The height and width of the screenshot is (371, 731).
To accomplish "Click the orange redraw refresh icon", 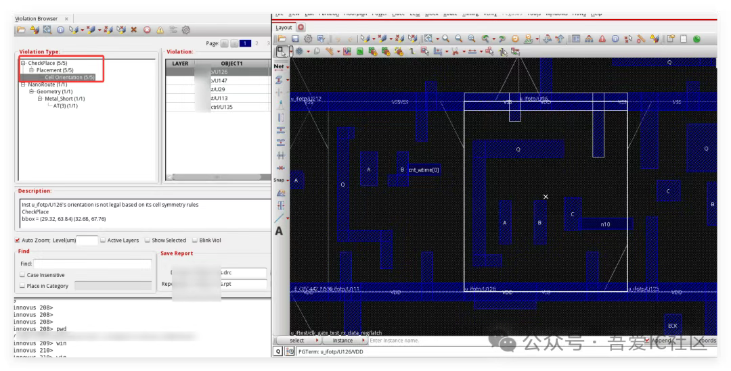I will coord(515,39).
